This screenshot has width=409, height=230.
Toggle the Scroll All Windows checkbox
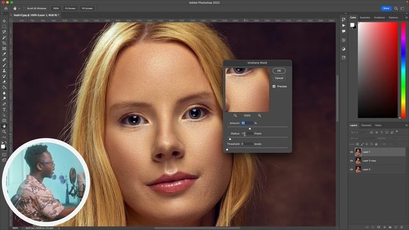[25, 8]
